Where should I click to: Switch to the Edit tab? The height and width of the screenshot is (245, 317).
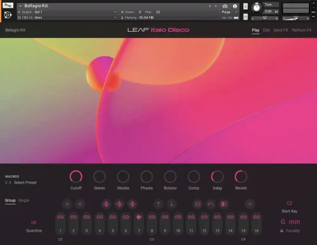[x=266, y=30]
